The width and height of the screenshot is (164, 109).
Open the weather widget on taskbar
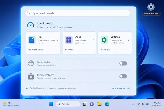tap(11, 104)
